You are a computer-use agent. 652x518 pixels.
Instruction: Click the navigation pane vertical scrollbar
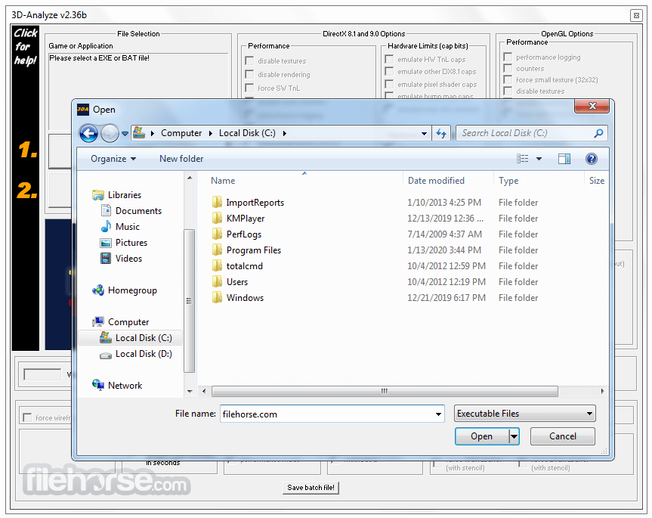click(x=189, y=300)
